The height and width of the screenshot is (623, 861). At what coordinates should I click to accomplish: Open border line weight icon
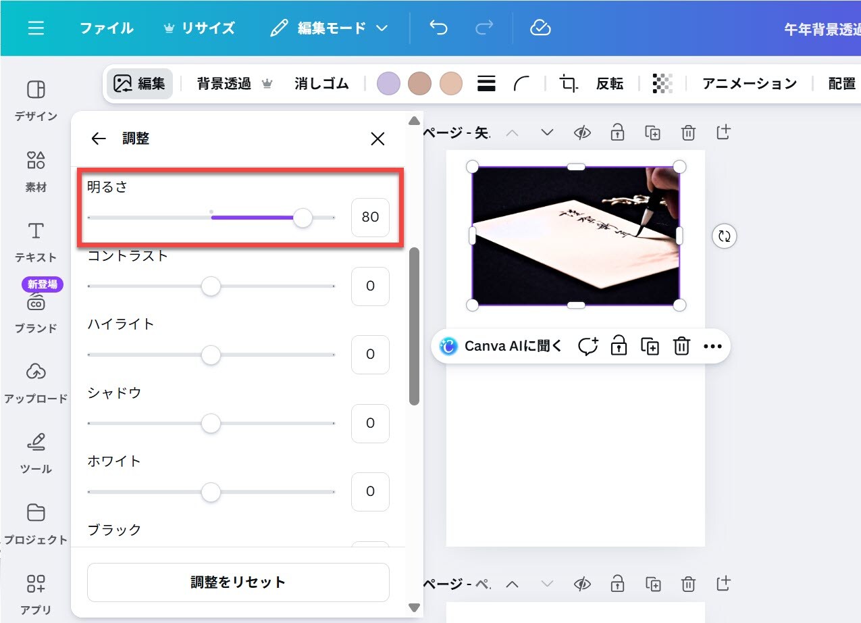click(486, 84)
